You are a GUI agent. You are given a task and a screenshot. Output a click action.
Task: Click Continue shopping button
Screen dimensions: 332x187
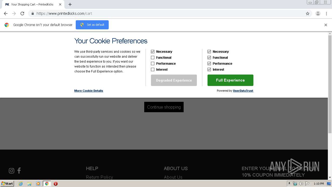pos(164,107)
